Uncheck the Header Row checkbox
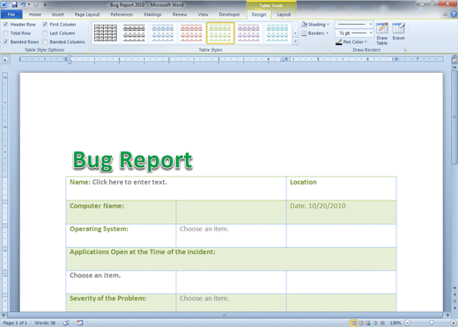 [x=5, y=25]
